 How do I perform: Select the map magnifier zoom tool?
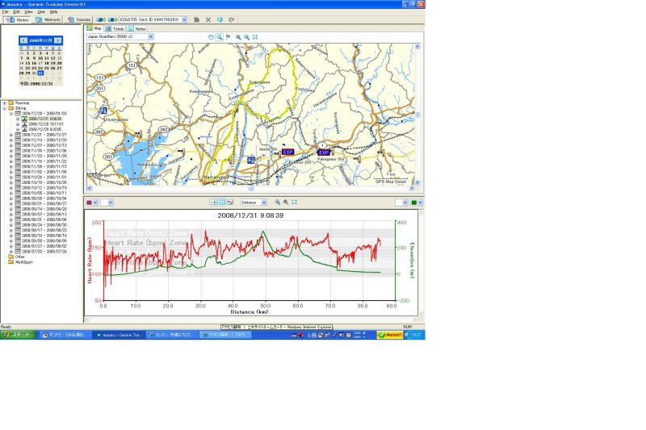click(220, 37)
